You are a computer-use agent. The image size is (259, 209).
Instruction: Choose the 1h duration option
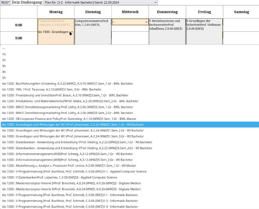point(4,54)
